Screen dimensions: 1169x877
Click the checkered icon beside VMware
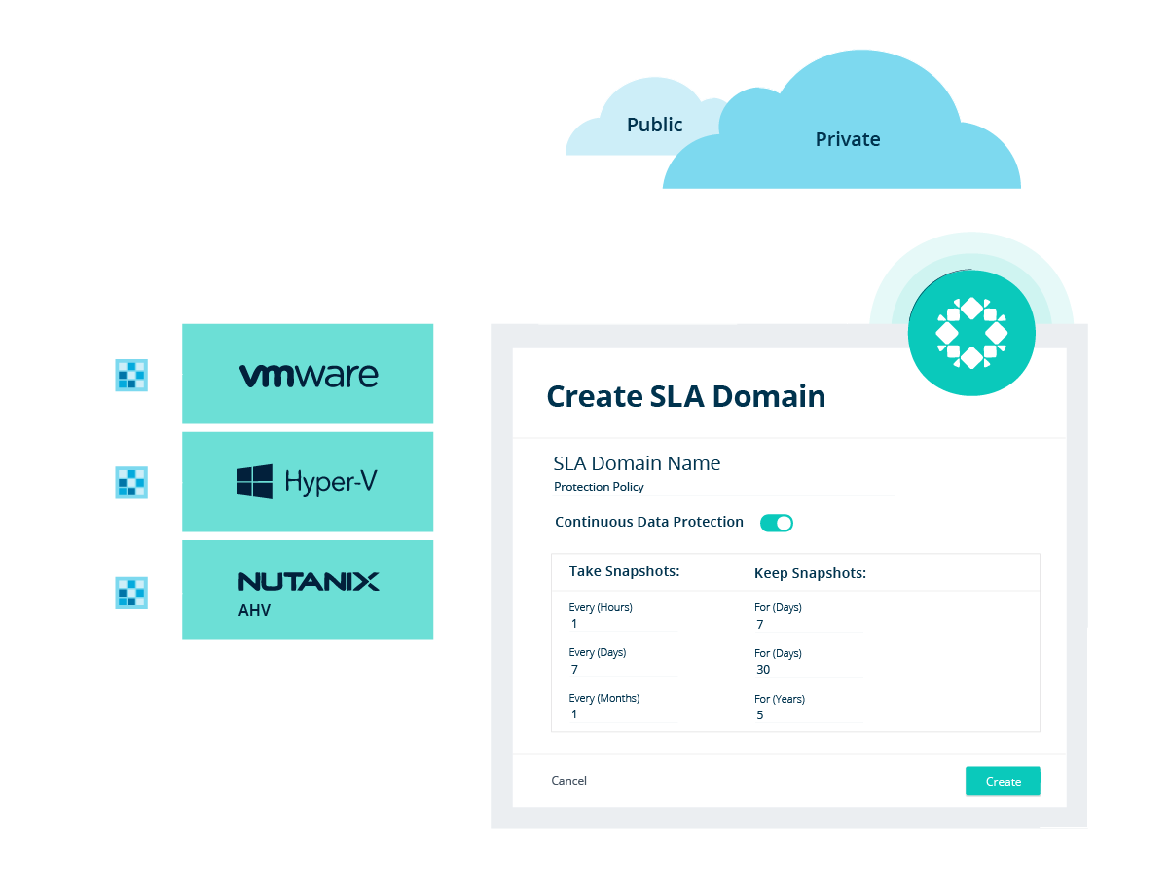131,375
